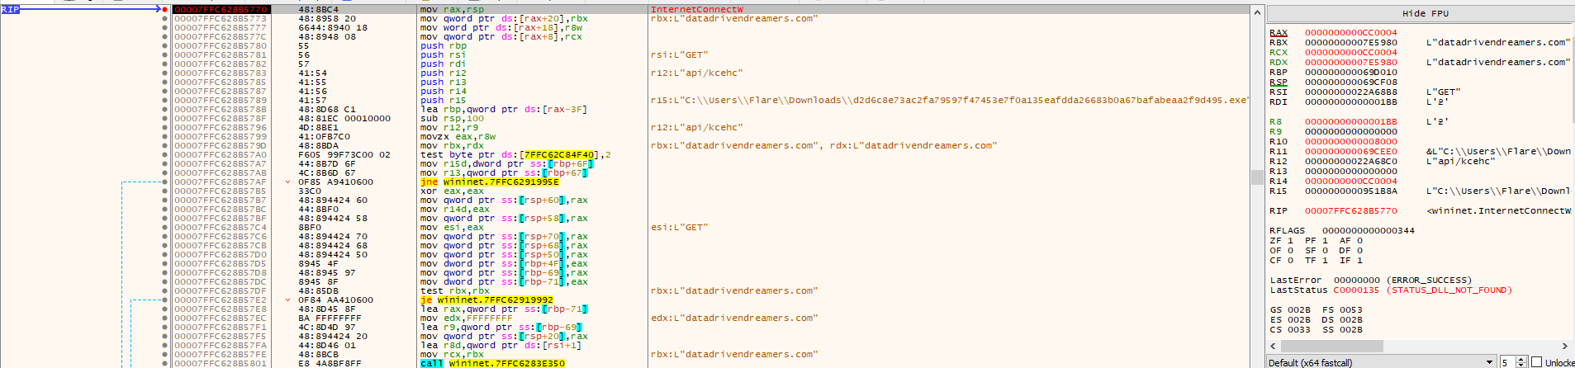Select the PF flag in registers
Image resolution: width=1575 pixels, height=368 pixels.
pyautogui.click(x=1316, y=241)
